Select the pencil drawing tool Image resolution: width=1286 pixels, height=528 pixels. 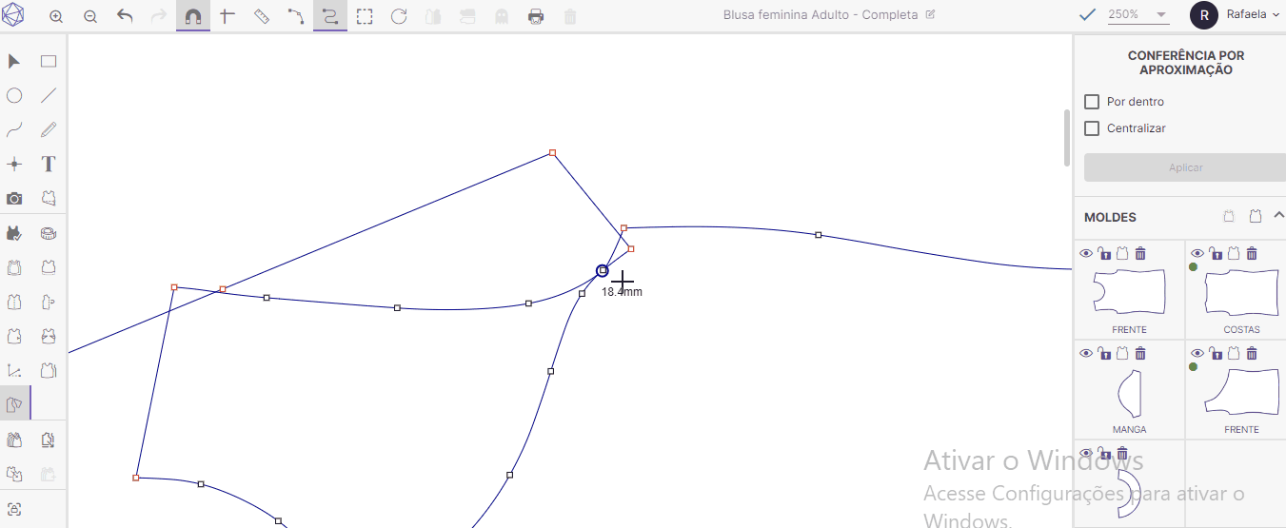point(49,129)
